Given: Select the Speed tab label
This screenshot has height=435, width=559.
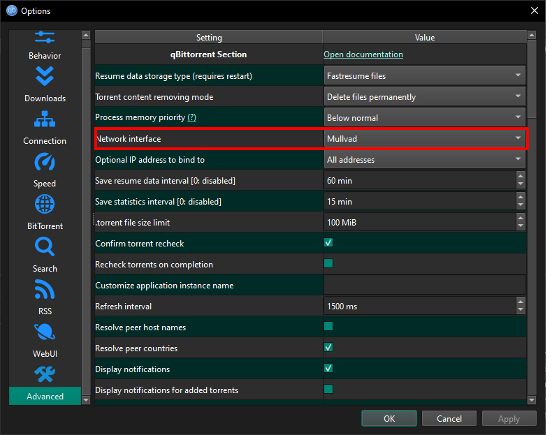Looking at the screenshot, I should click(x=45, y=184).
